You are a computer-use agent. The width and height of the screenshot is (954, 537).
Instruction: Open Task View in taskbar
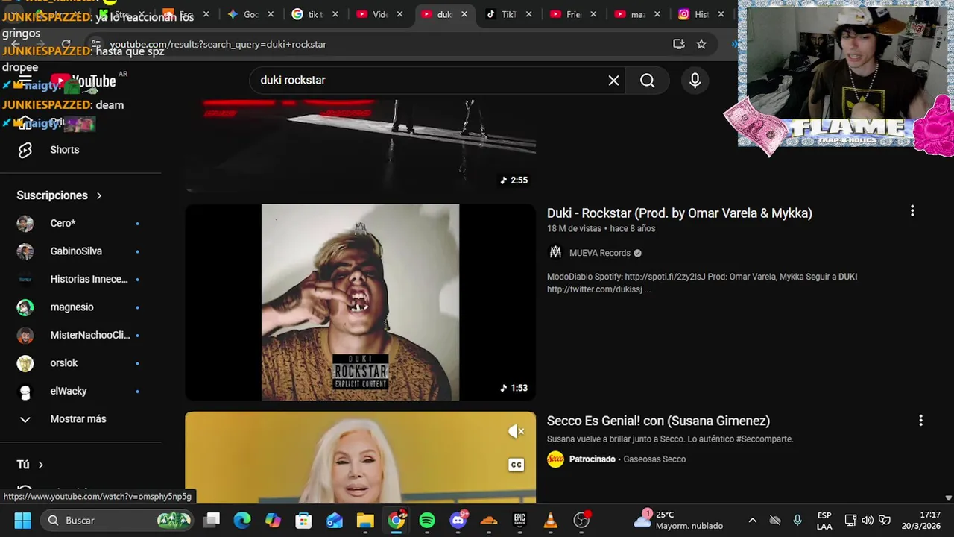pos(212,520)
